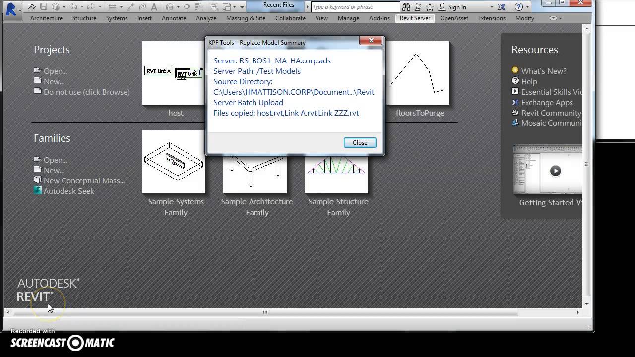Expand the Sign In dropdown arrow
This screenshot has width=635, height=357.
point(492,7)
